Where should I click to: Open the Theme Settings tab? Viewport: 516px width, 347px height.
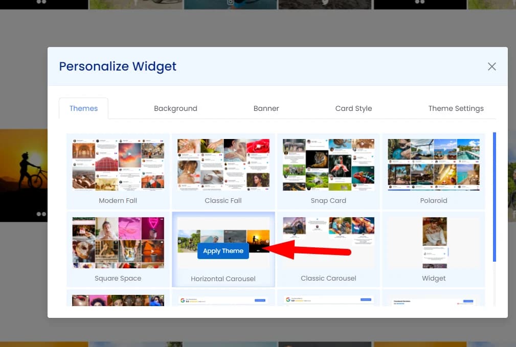click(456, 108)
